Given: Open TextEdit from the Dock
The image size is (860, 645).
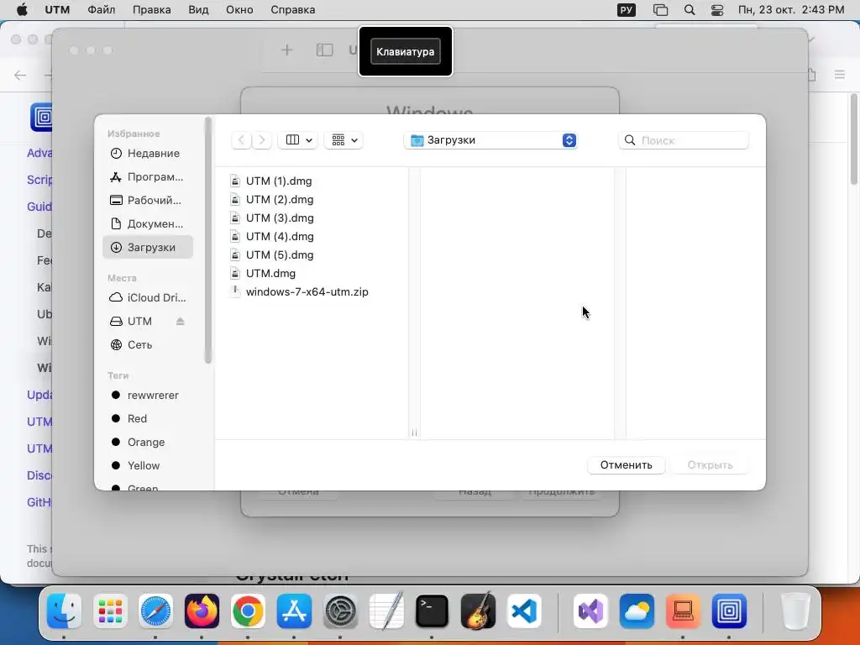Looking at the screenshot, I should pyautogui.click(x=386, y=611).
